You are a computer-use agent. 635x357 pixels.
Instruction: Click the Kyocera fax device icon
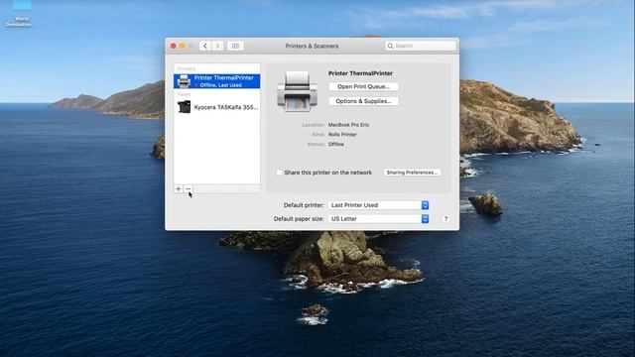click(x=184, y=107)
